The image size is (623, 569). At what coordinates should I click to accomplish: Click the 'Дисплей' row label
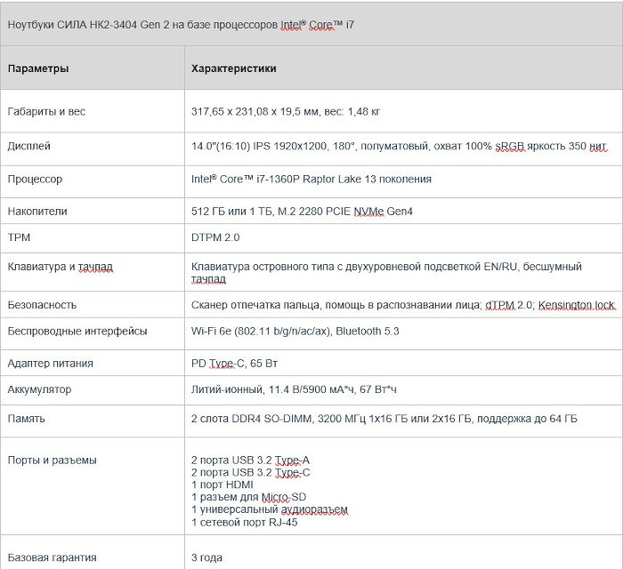(29, 146)
